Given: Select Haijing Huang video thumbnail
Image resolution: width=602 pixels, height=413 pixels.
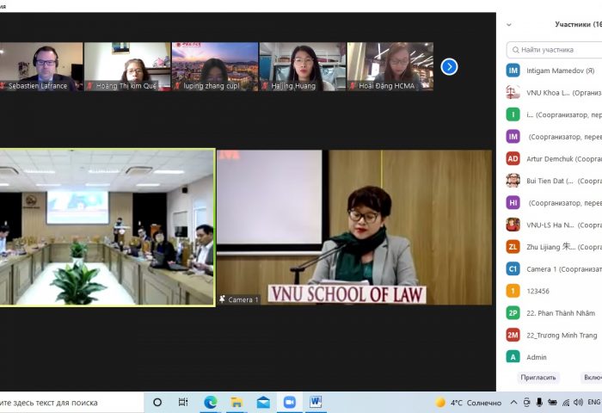Looking at the screenshot, I should pos(302,66).
